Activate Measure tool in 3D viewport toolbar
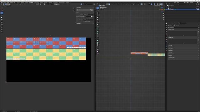This screenshot has width=200, height=112. click(98, 24)
